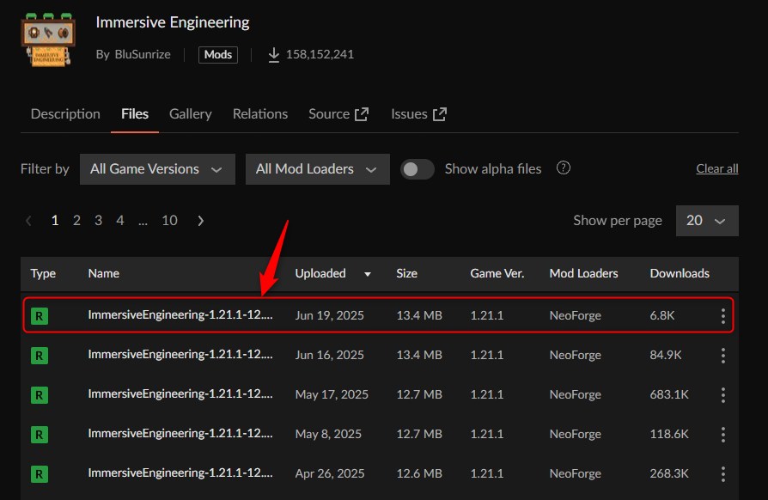Select the Files tab

tap(135, 114)
